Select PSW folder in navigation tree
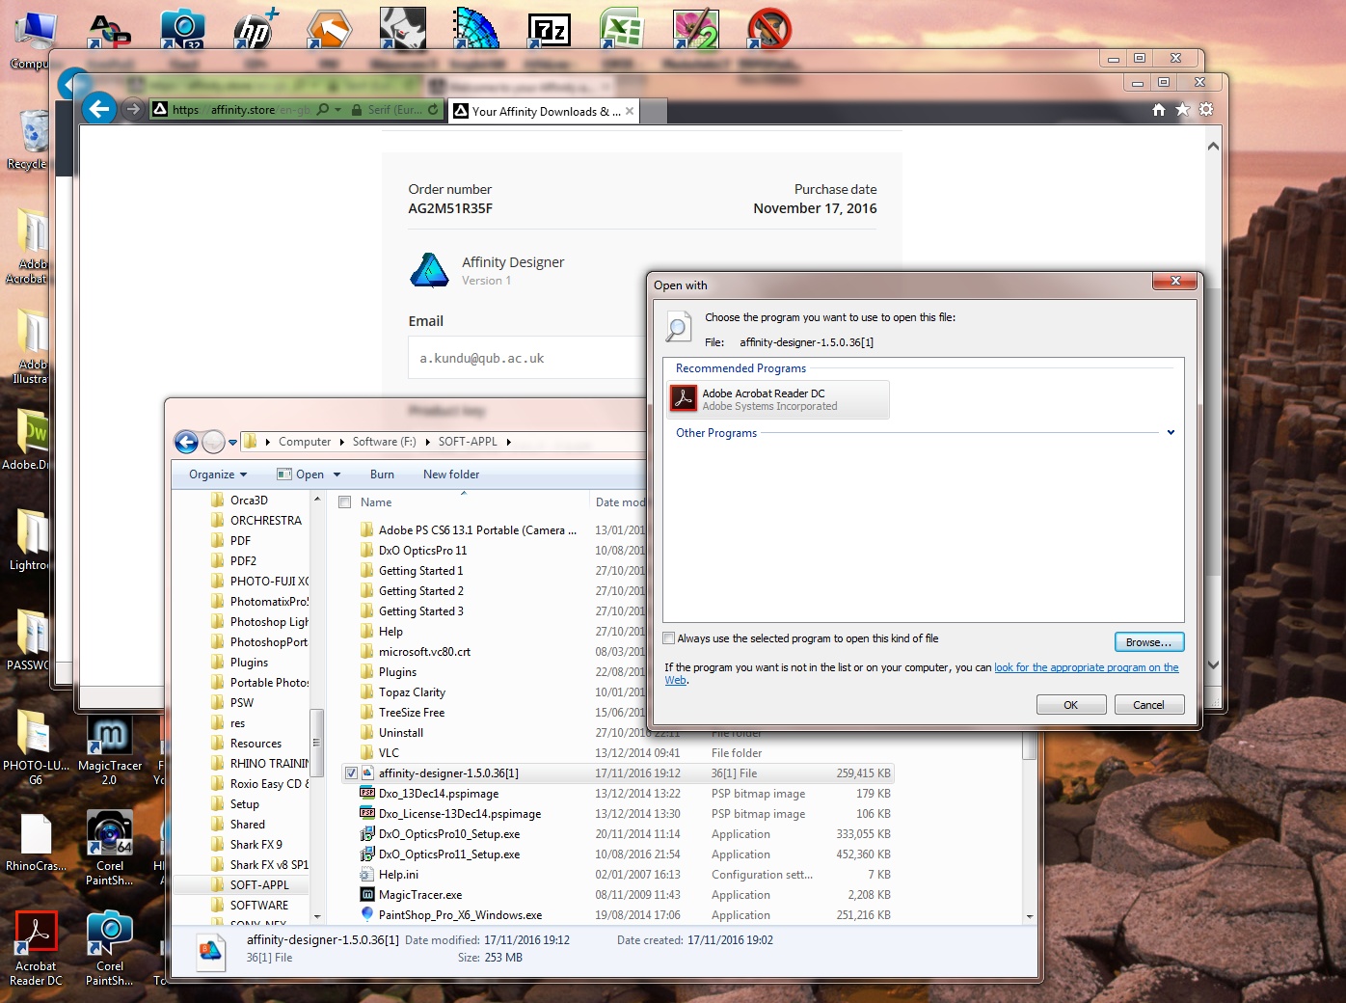The height and width of the screenshot is (1003, 1346). coord(242,703)
